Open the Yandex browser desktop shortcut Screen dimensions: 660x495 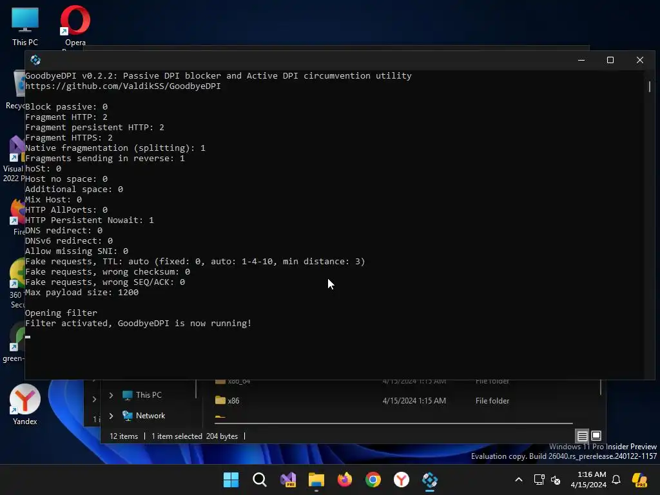[x=25, y=405]
